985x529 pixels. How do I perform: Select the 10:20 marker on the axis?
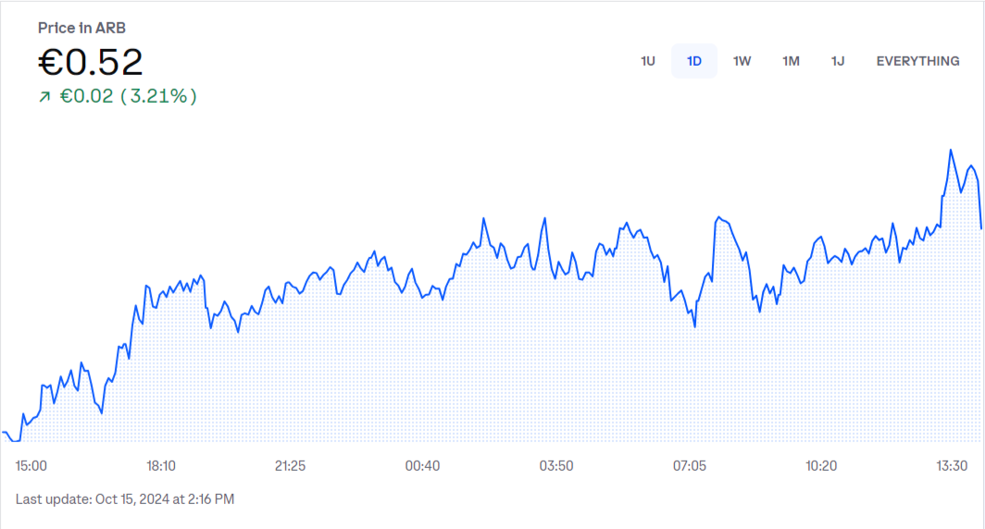pos(821,465)
